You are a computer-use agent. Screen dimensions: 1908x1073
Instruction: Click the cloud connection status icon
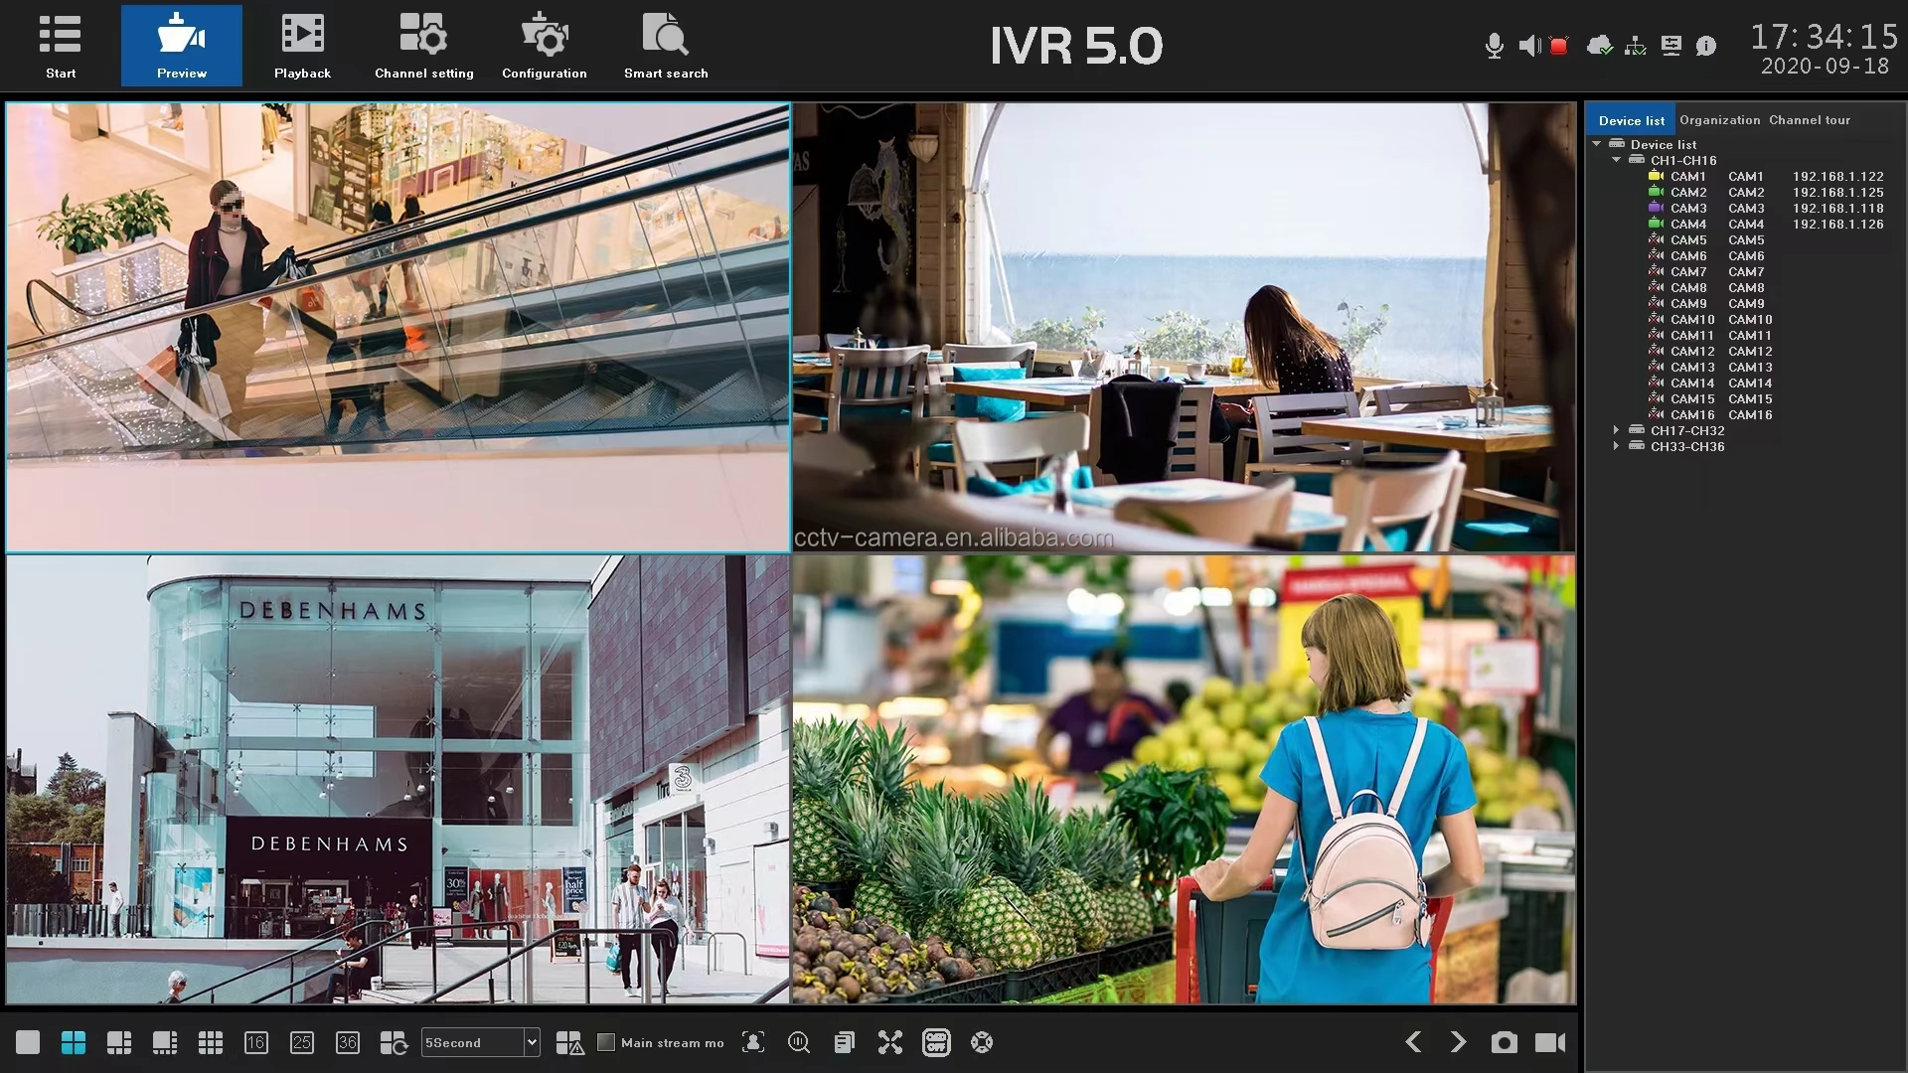click(1599, 46)
